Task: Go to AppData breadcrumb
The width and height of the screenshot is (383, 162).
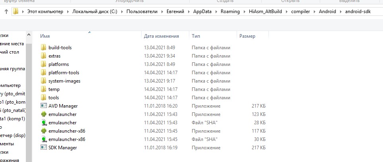Action: pyautogui.click(x=202, y=12)
